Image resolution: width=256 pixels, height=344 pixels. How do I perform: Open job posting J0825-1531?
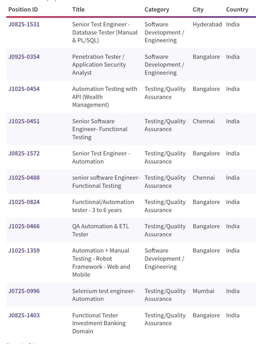24,25
